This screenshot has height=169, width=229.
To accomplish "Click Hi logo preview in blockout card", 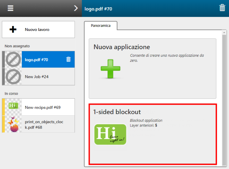I will tap(110, 134).
